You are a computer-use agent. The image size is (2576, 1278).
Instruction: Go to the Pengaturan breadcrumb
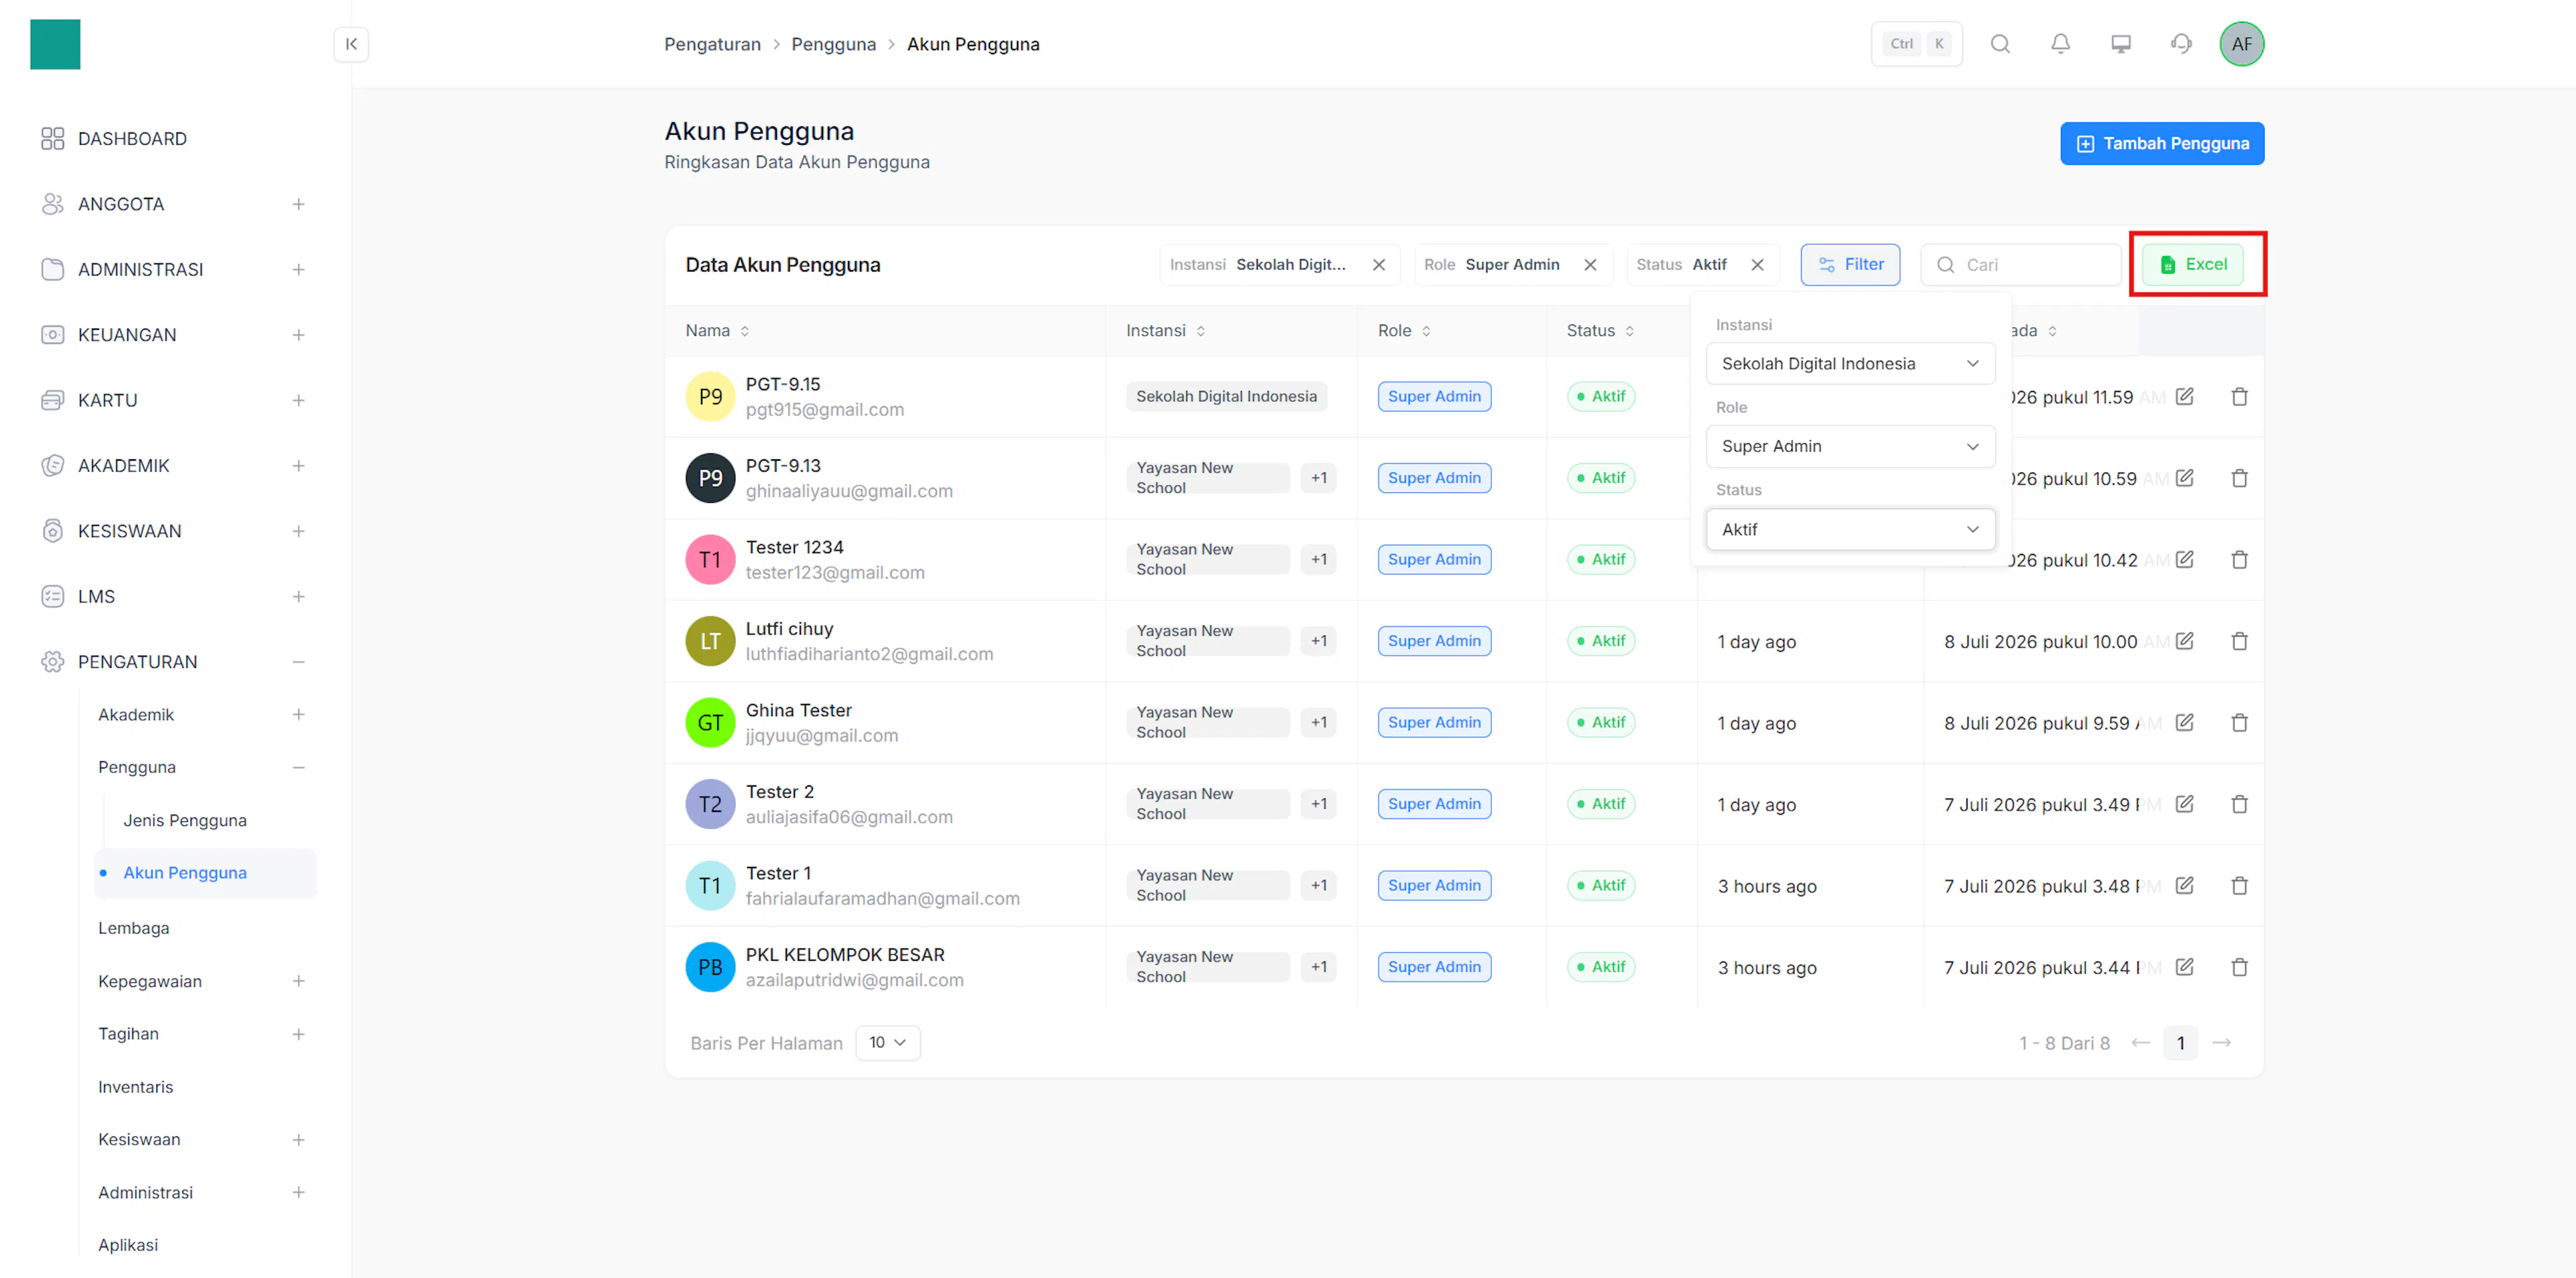click(712, 44)
